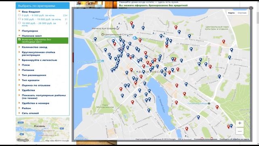This screenshot has height=146, width=259.
Task: Select the blue pin just below the northernmost red pin
Action: point(133,26)
